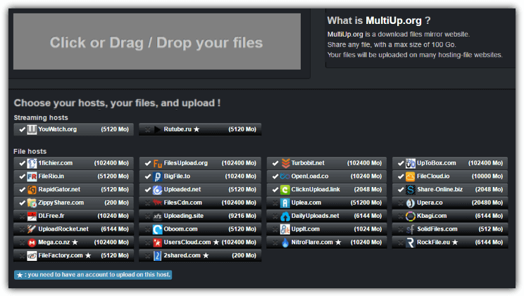Click the DailyUploads.net cloud icon
The image size is (524, 296).
pyautogui.click(x=285, y=216)
